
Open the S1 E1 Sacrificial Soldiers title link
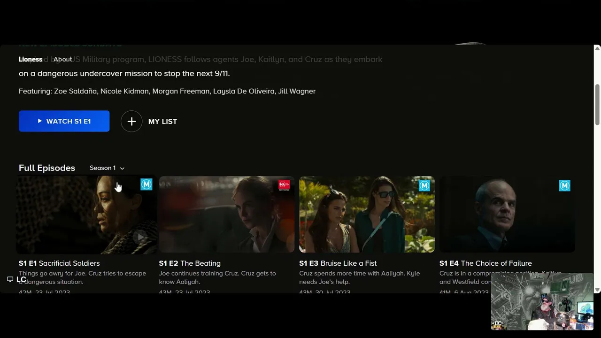pos(59,263)
